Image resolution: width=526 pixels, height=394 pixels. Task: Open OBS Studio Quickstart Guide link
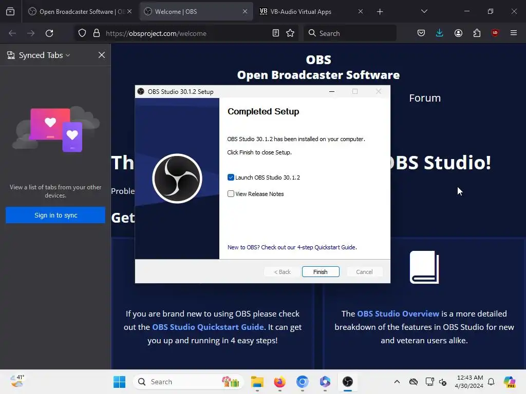pyautogui.click(x=208, y=327)
